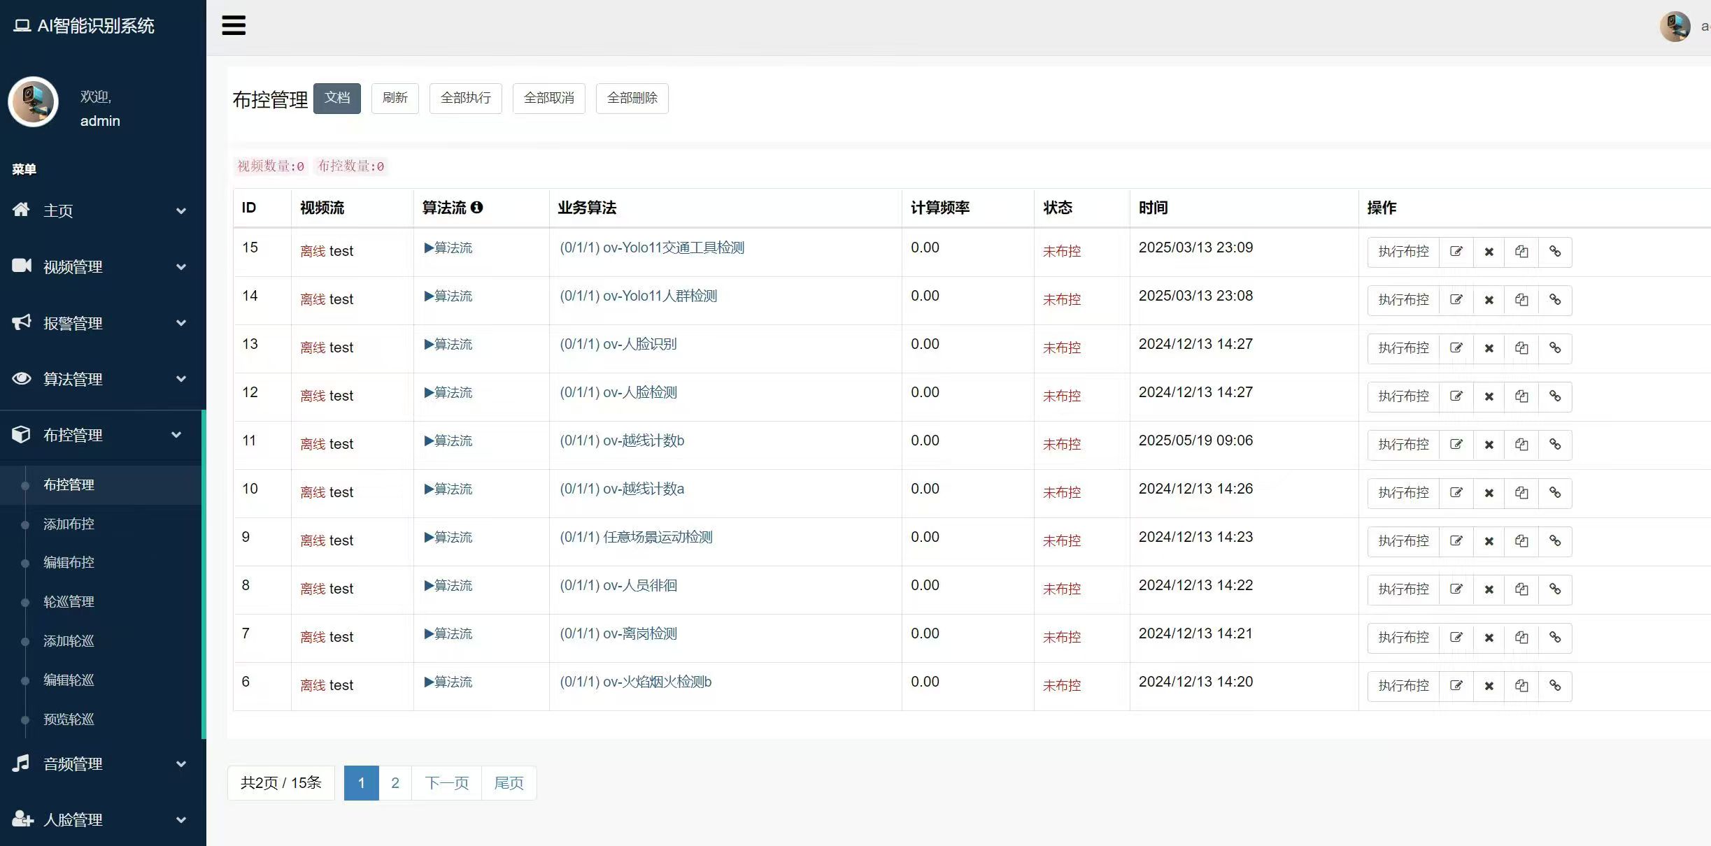This screenshot has width=1711, height=846.
Task: Click the camera icon next to 视频管理
Action: [x=21, y=266]
